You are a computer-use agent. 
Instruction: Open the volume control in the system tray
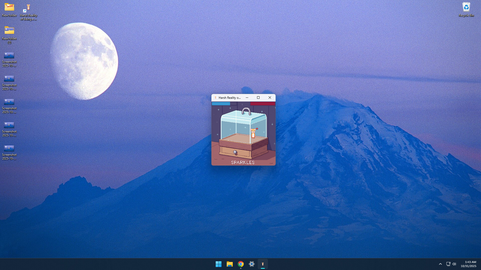pos(454,264)
